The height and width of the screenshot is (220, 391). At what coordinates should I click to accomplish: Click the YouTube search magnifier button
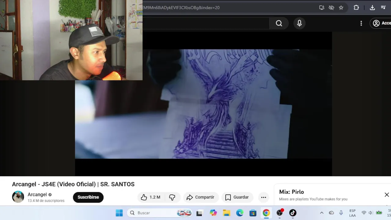279,23
